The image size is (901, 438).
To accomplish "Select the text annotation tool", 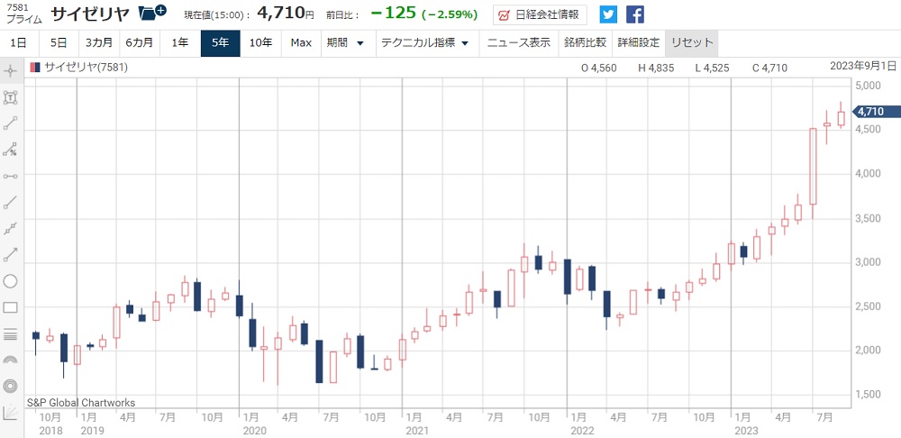I will (10, 97).
